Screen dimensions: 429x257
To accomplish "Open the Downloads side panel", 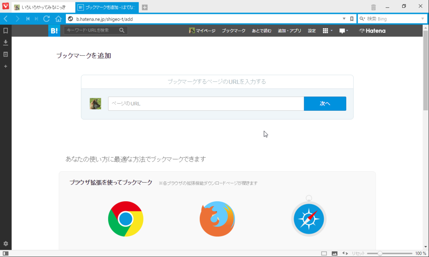I will (5, 42).
